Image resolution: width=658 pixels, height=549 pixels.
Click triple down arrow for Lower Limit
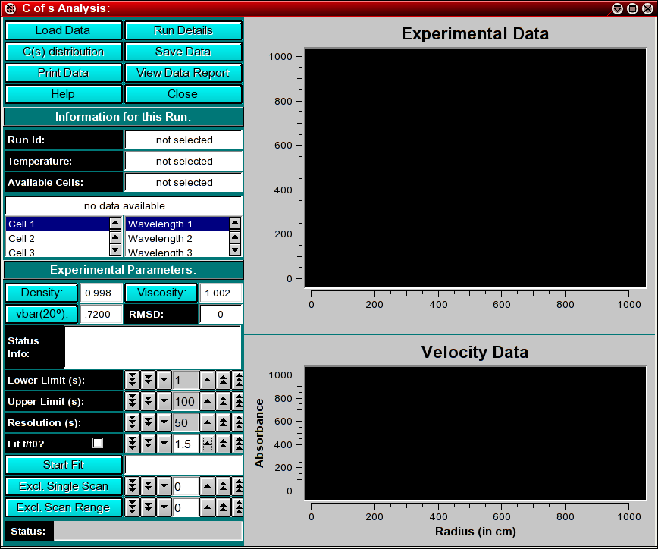point(133,381)
